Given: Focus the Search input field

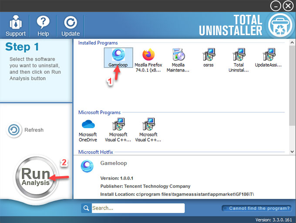Looking at the screenshot, I should pyautogui.click(x=138, y=208).
